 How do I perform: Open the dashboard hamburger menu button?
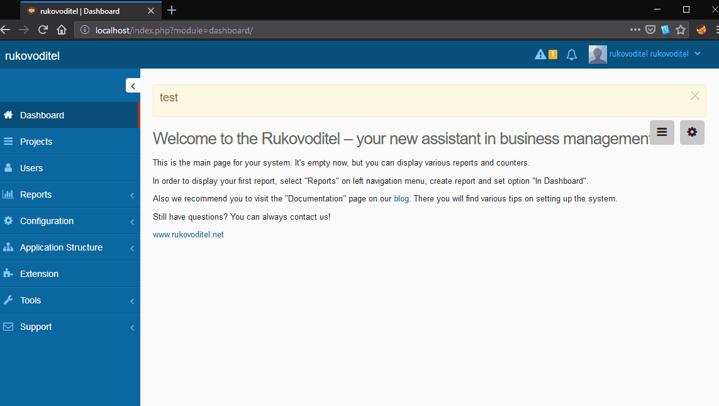(x=662, y=132)
